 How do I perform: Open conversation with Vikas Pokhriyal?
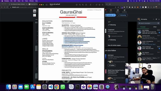tap(149, 48)
